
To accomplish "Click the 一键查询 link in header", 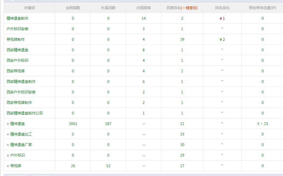I will pyautogui.click(x=189, y=8).
